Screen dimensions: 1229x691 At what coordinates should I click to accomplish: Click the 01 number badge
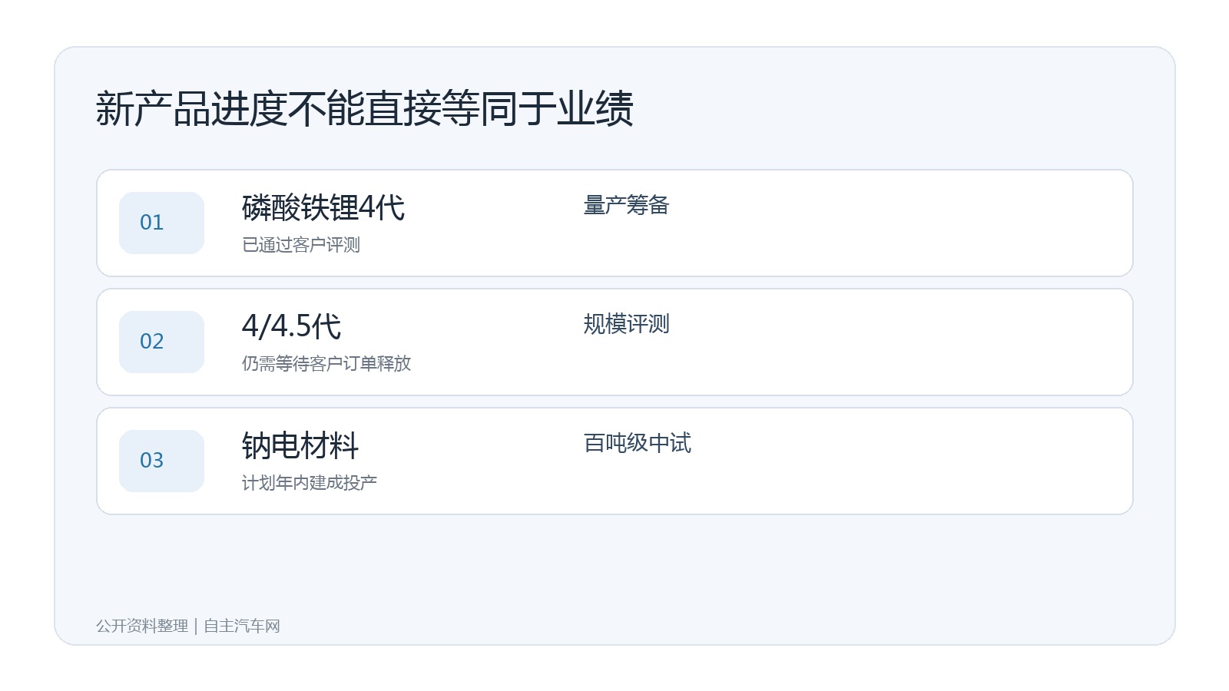pos(161,223)
